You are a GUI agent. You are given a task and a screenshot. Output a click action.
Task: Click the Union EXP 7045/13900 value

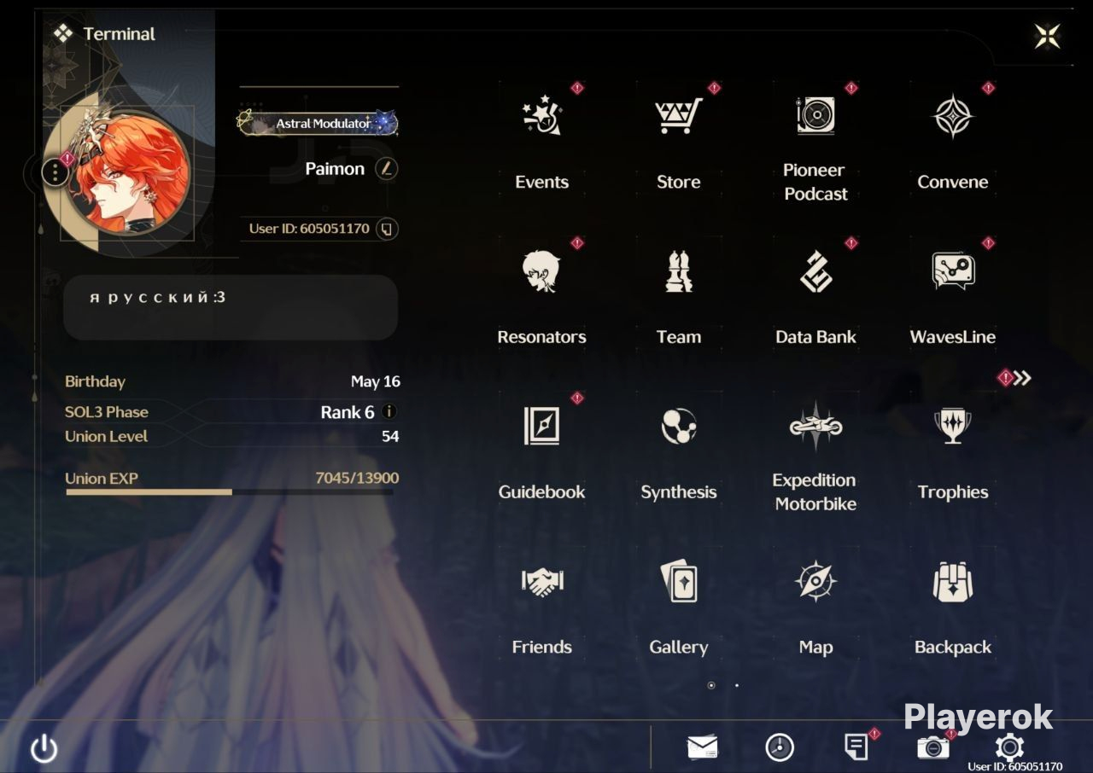point(357,479)
